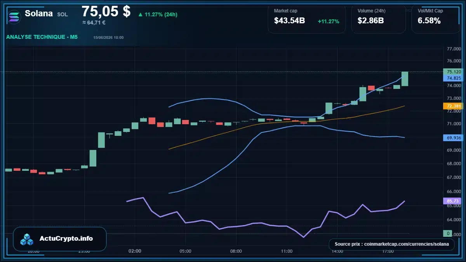Click the latest green candle near 75
Image resolution: width=466 pixels, height=262 pixels.
(x=405, y=79)
